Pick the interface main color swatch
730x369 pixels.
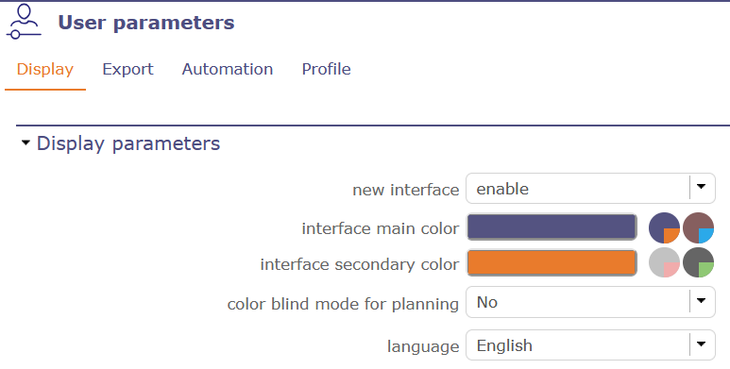552,227
